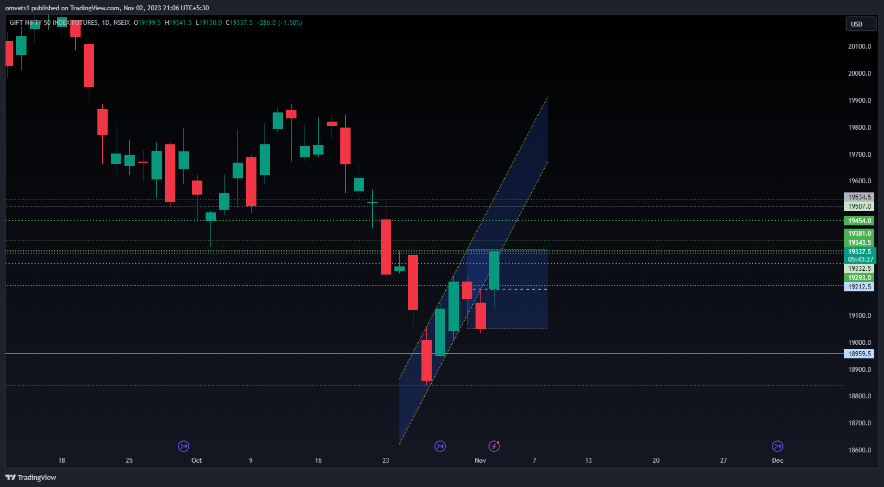The height and width of the screenshot is (487, 884).
Task: Click the rollover event icon above Dec
Action: (x=777, y=446)
